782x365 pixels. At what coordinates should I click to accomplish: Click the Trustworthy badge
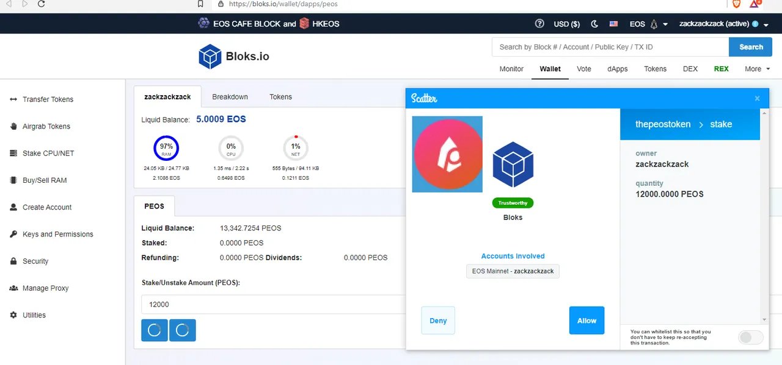point(513,203)
